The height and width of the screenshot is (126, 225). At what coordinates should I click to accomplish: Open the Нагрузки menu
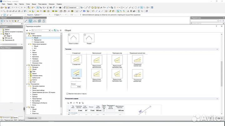tap(51, 4)
